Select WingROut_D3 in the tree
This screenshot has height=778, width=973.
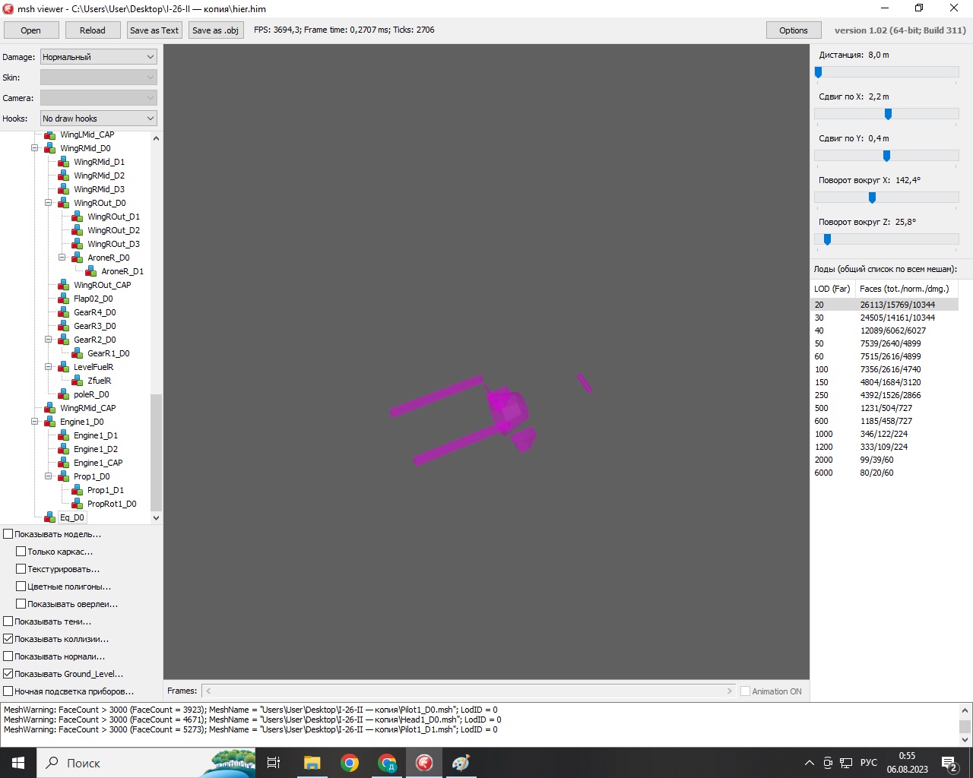pyautogui.click(x=113, y=244)
